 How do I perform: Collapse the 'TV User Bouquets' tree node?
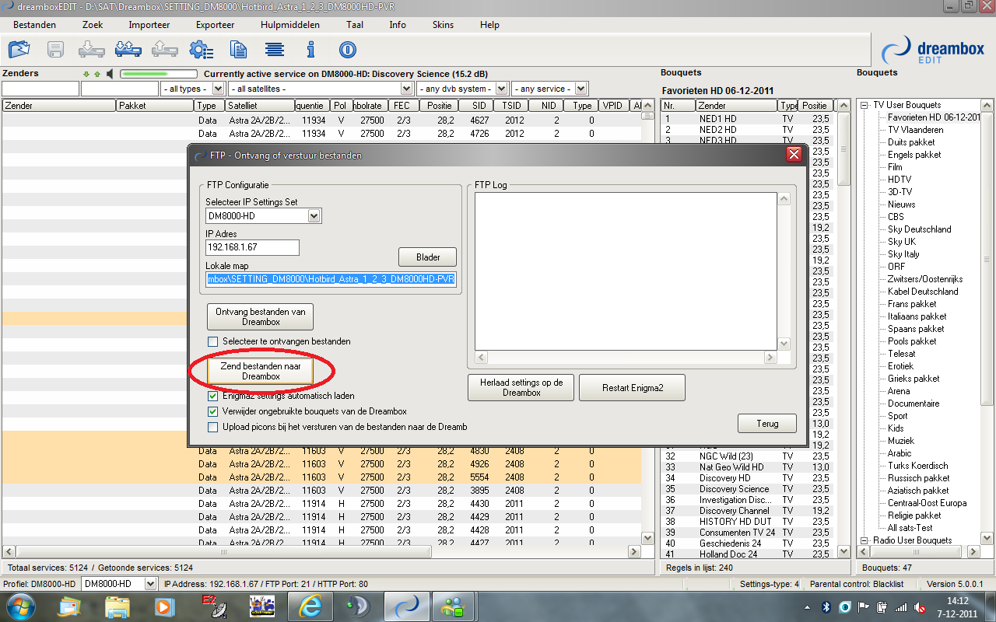[864, 105]
